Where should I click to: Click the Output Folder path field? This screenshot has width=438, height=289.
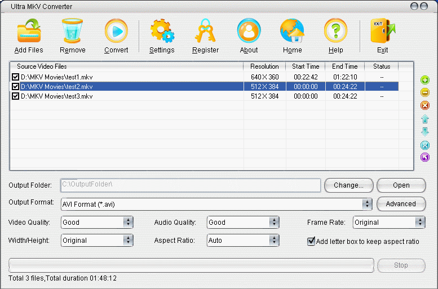point(191,185)
